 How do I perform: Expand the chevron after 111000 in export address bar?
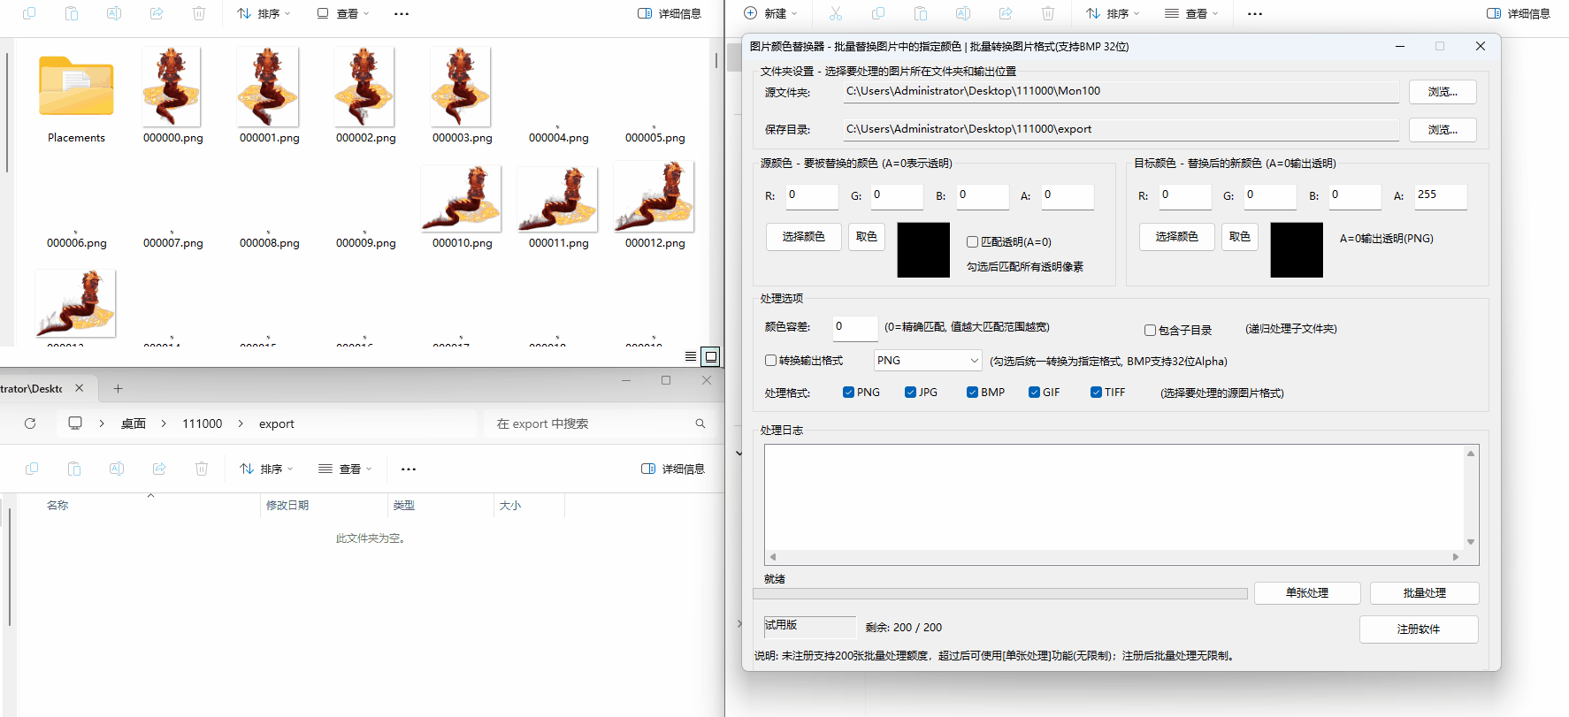click(x=241, y=423)
